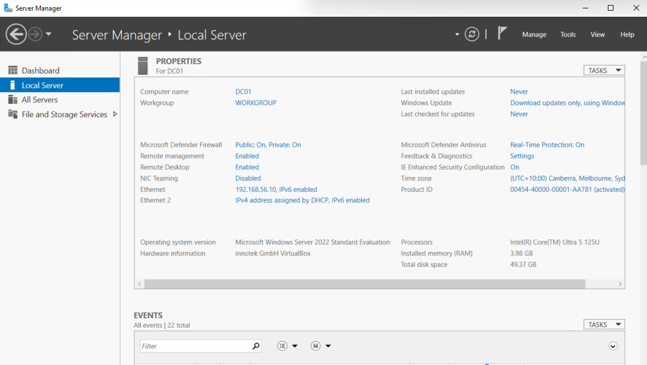Click the 192.168.56.10 Ethernet link
Image resolution: width=647 pixels, height=365 pixels.
(276, 189)
